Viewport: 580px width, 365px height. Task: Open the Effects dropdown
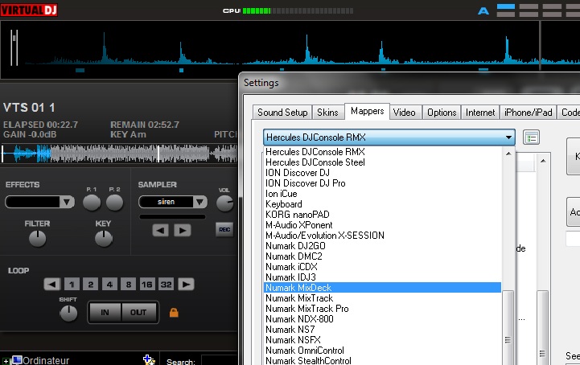coord(39,202)
